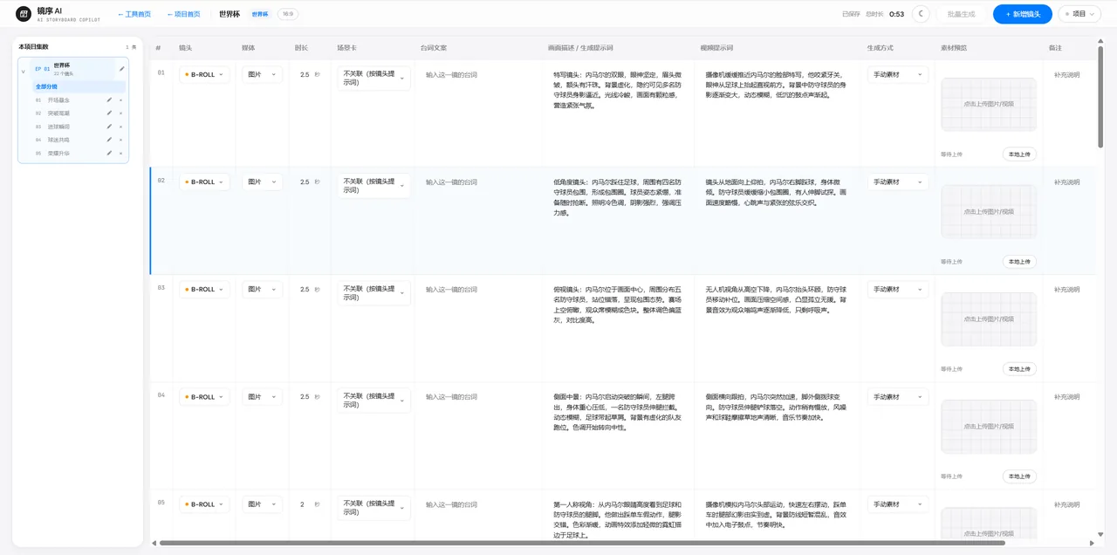Click the scrollbar up arrow at table top right
Screen dimensions: 1117x555
pos(1100,42)
